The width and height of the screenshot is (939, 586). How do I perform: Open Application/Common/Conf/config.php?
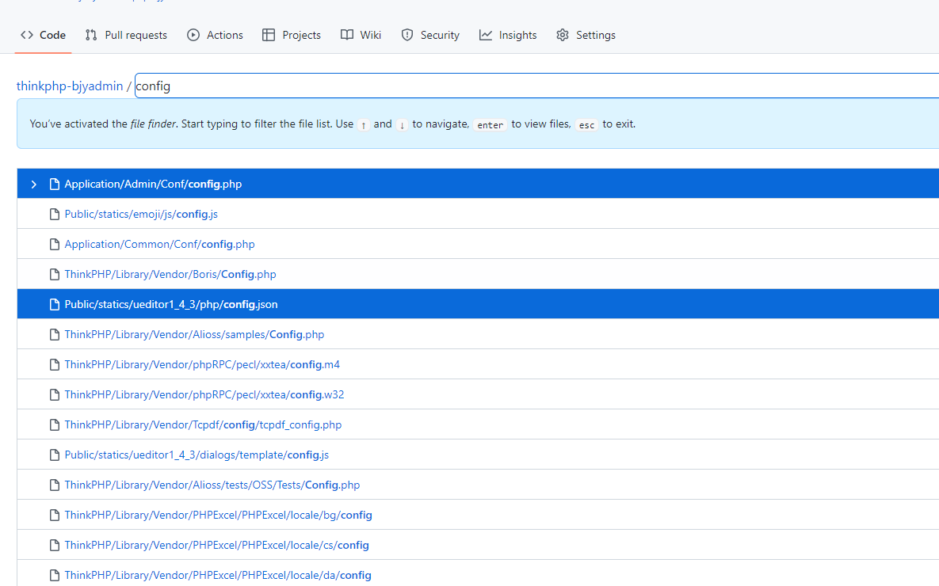click(160, 244)
